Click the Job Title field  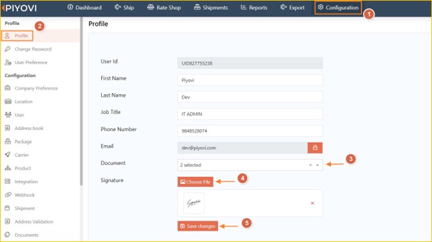250,114
